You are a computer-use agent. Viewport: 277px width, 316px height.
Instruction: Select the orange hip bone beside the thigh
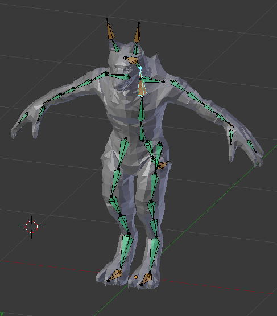click(x=163, y=165)
